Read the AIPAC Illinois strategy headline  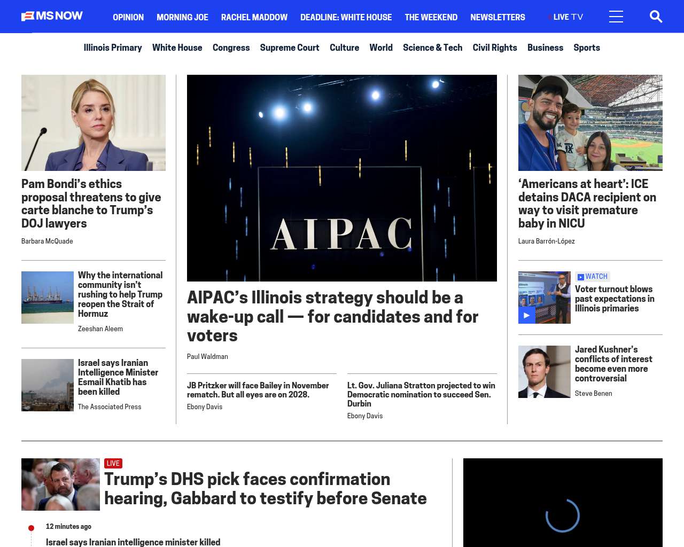tap(332, 316)
